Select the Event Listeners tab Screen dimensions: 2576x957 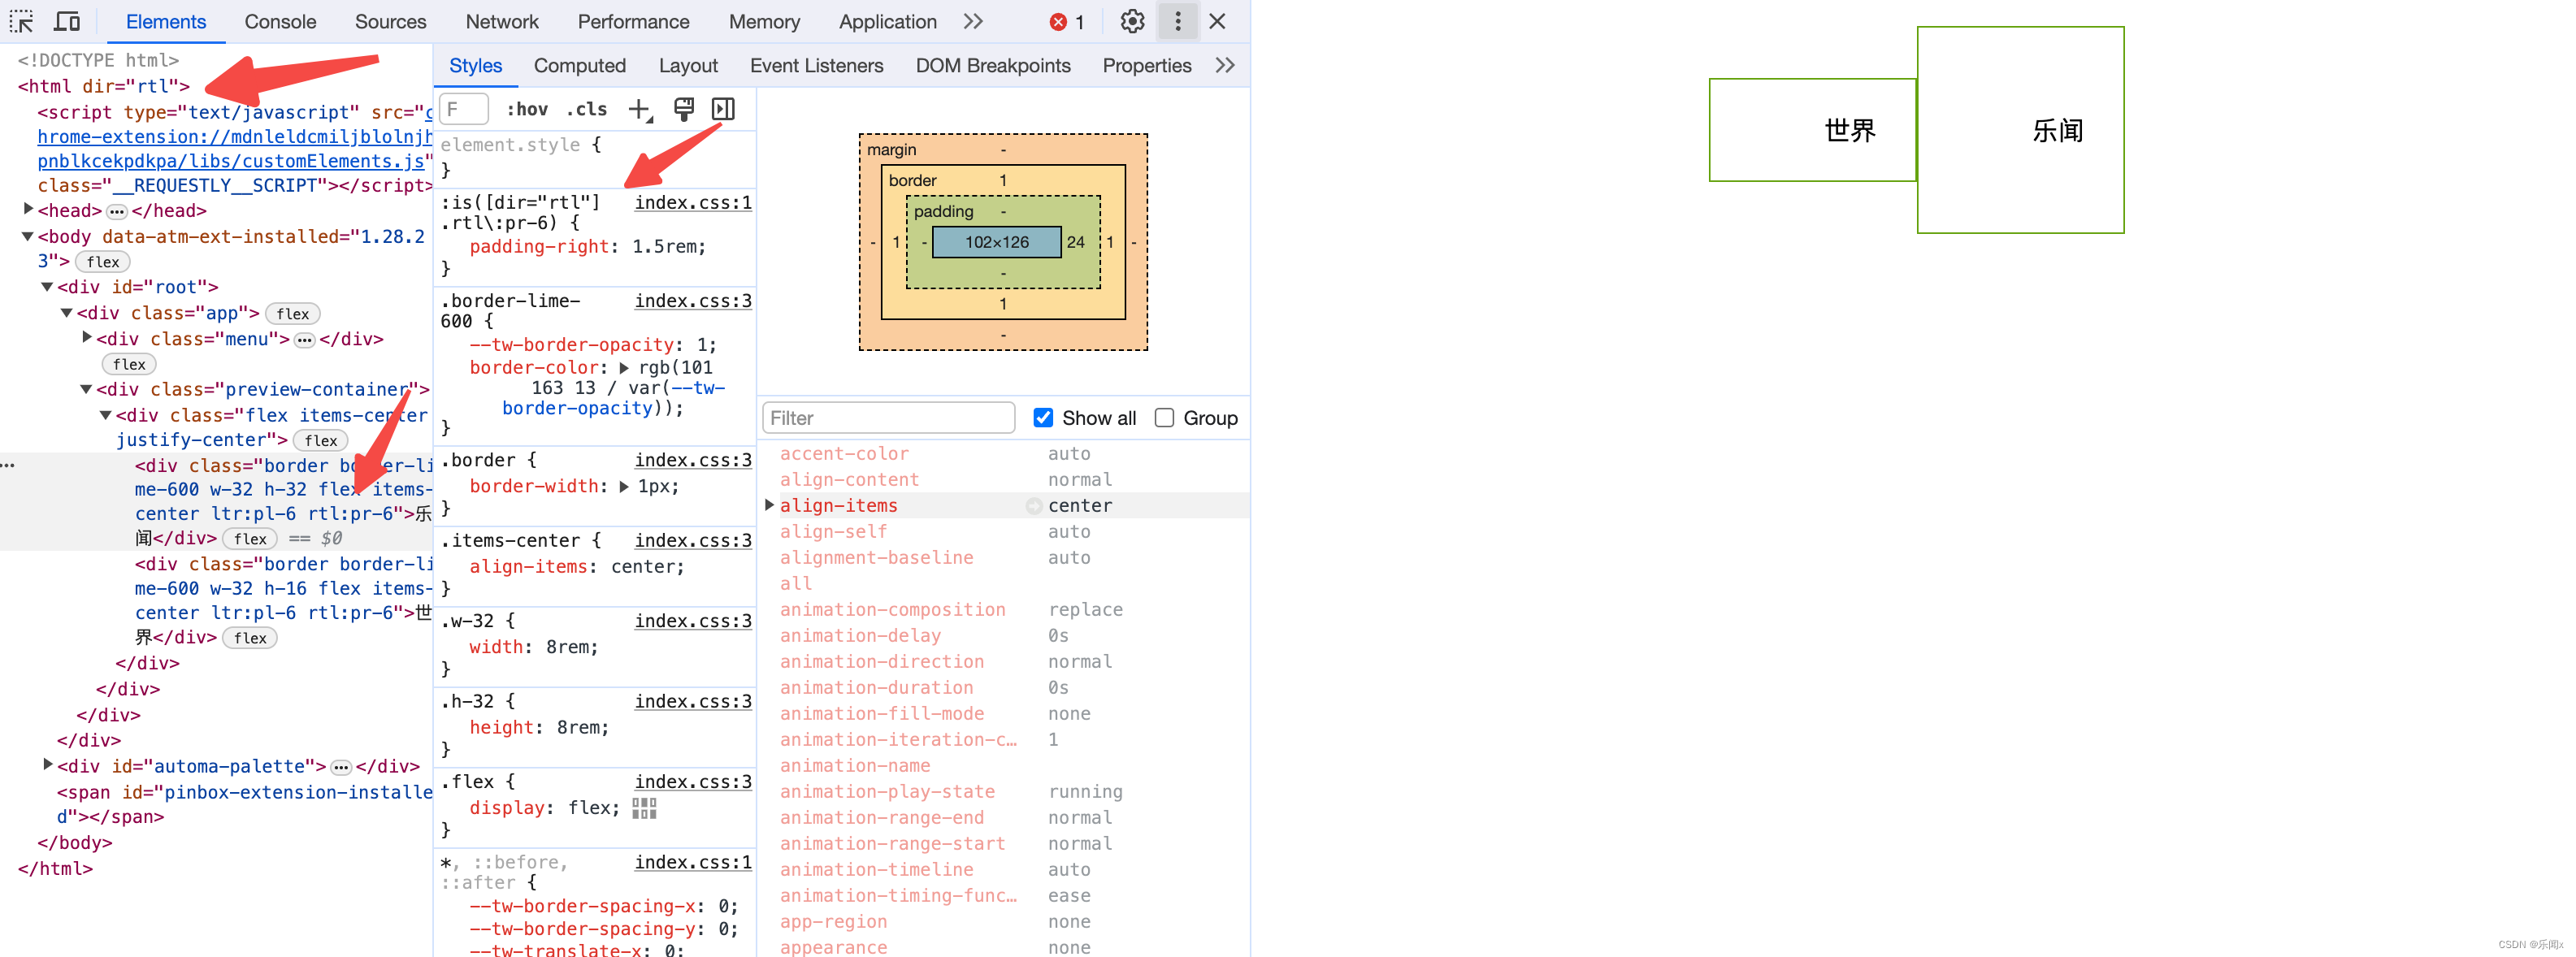[816, 65]
